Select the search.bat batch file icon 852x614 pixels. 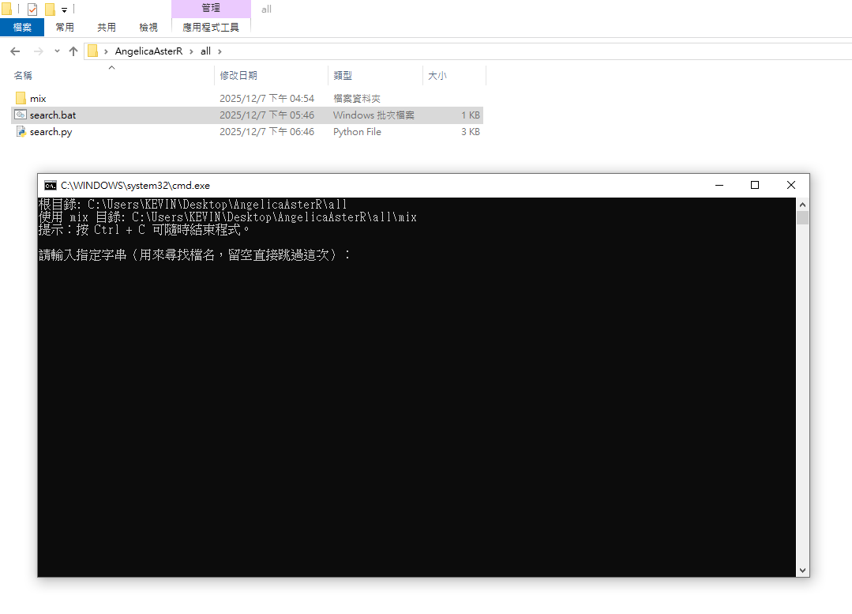[21, 115]
